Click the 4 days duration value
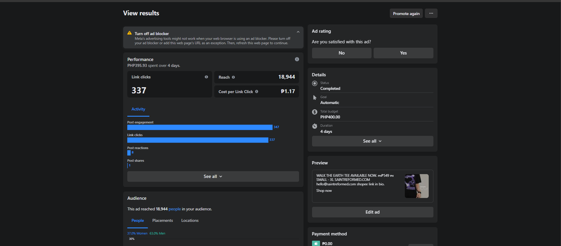This screenshot has width=561, height=246. click(x=326, y=131)
